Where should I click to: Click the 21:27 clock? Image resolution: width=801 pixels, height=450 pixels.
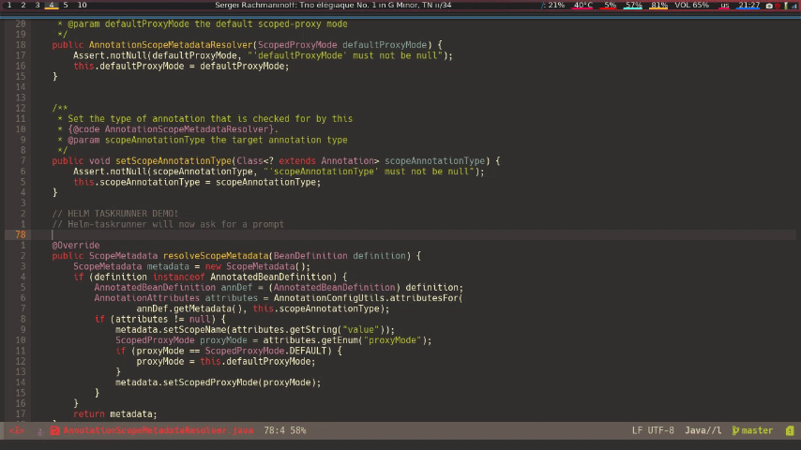pos(748,5)
